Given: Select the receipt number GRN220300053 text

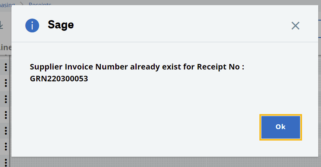Looking at the screenshot, I should click(59, 79).
